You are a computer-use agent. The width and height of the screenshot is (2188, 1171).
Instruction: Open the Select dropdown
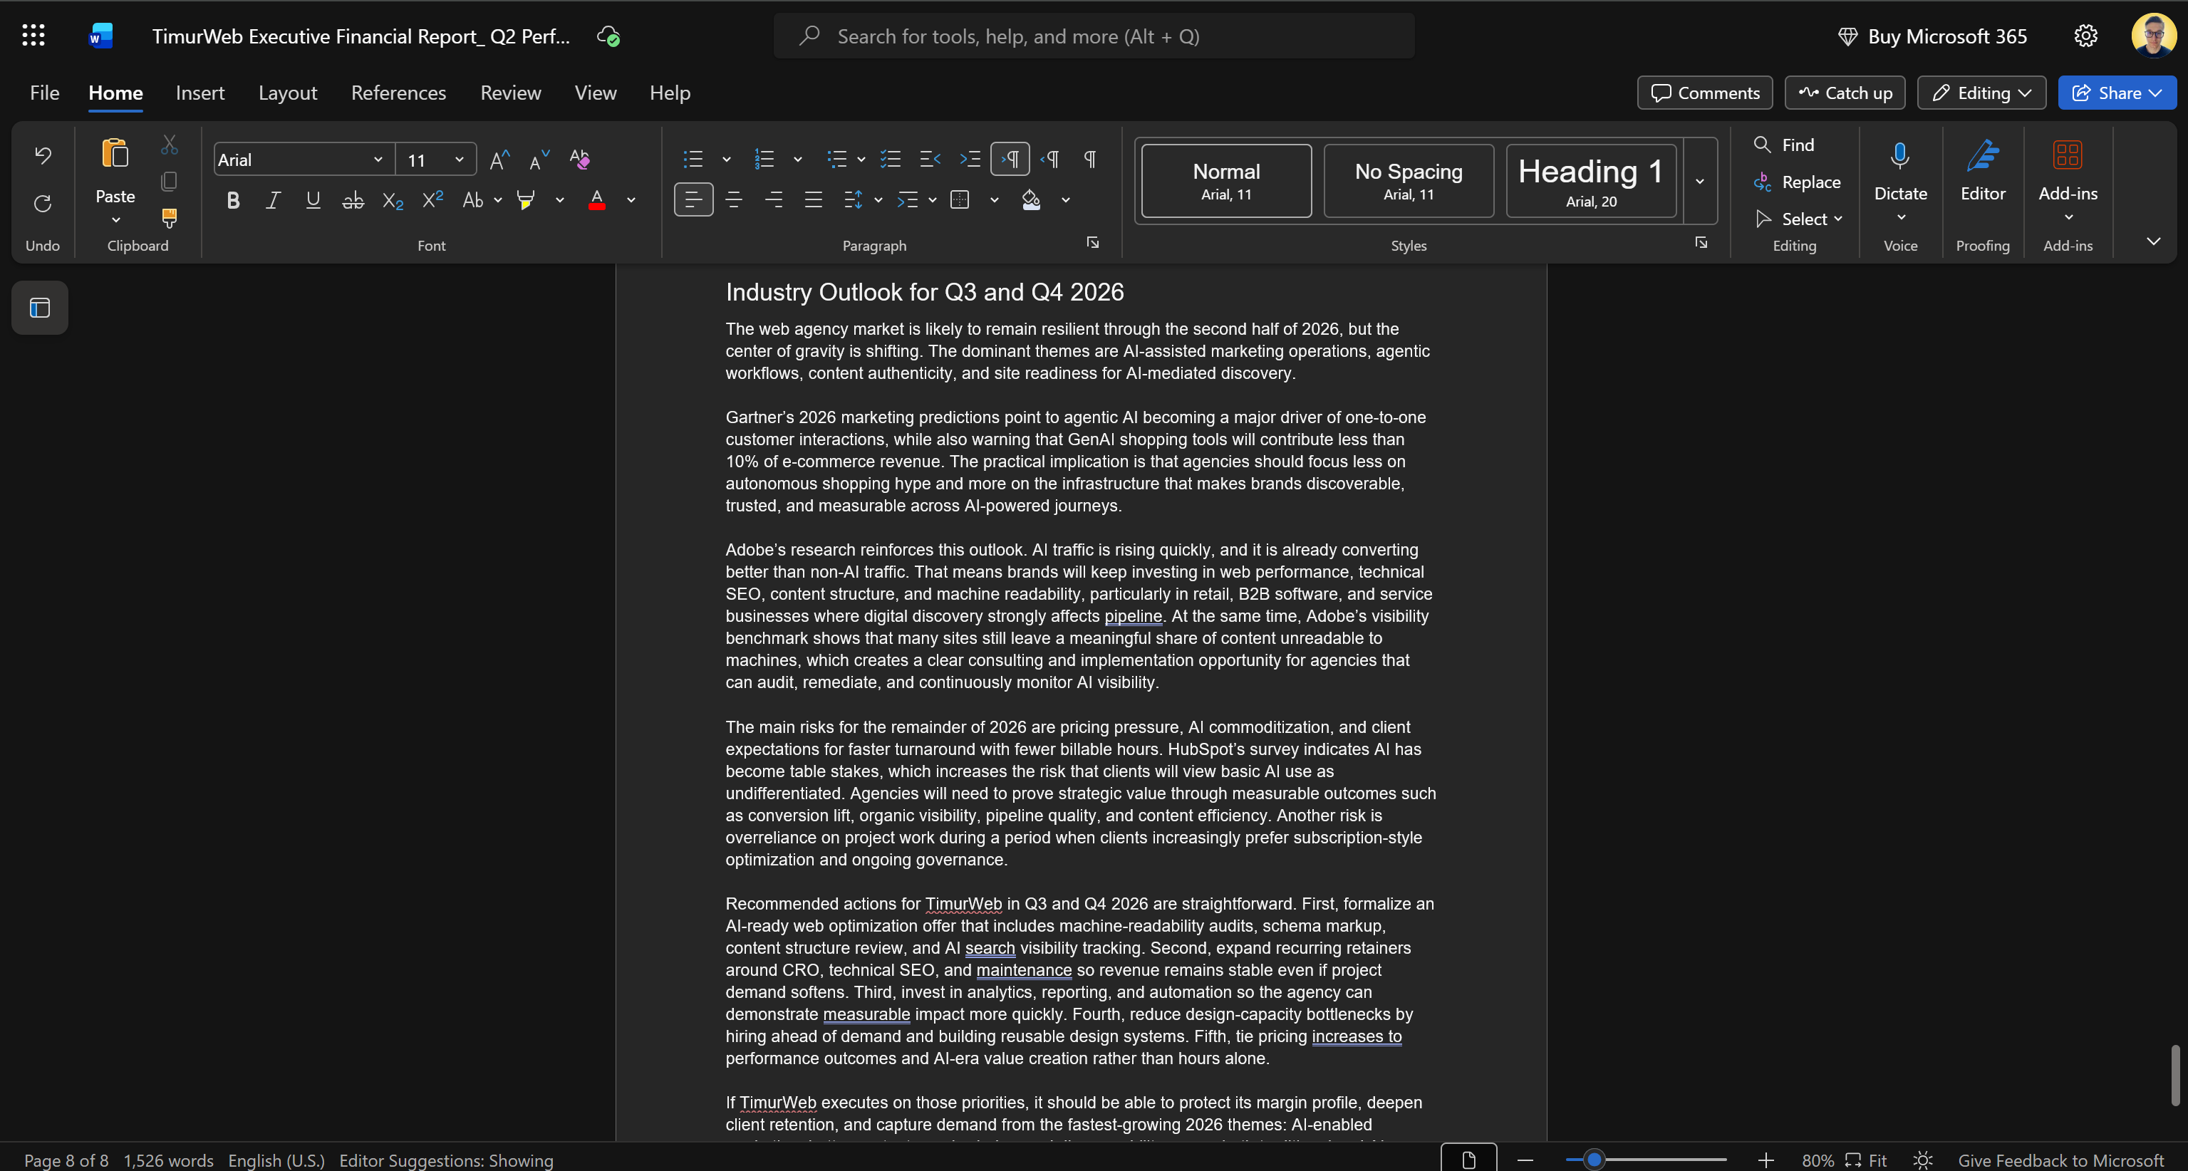[1798, 219]
